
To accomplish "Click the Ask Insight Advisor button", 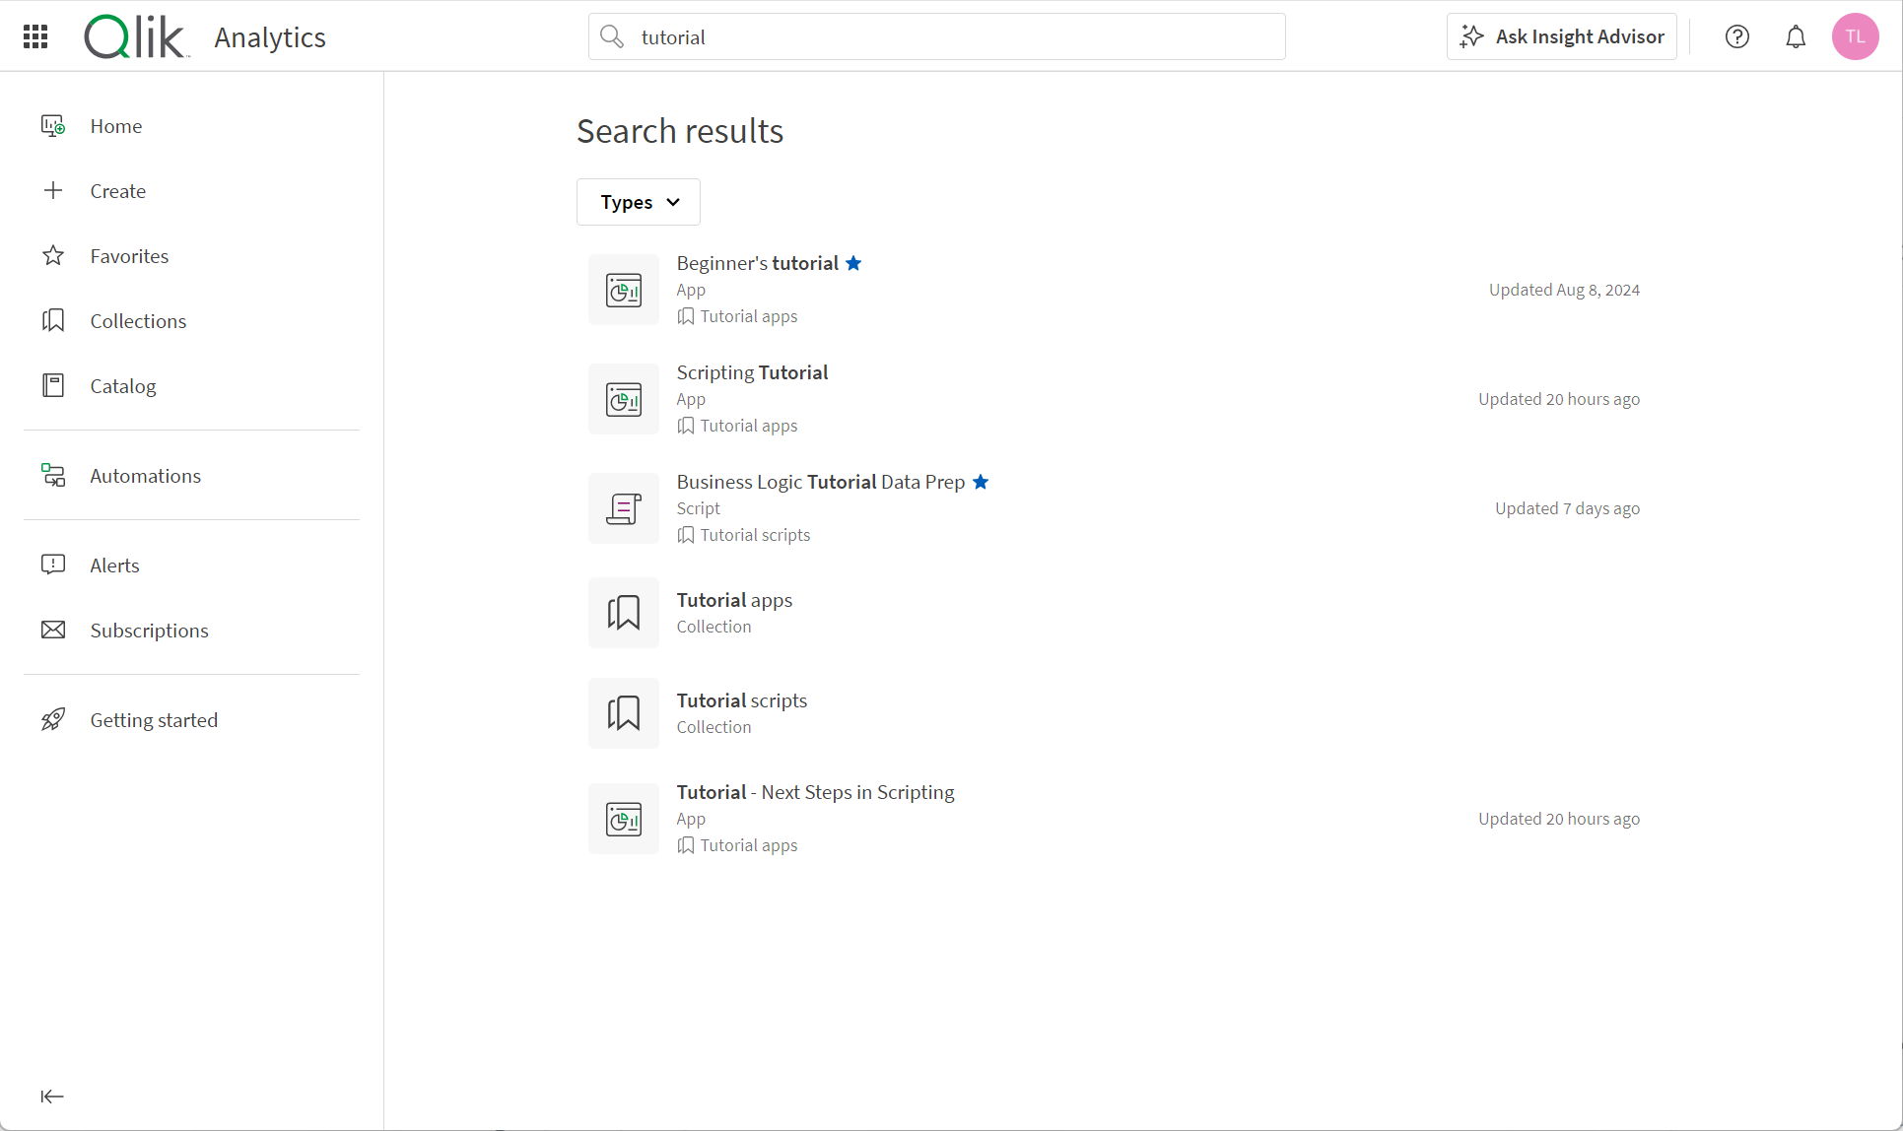I will (1562, 36).
